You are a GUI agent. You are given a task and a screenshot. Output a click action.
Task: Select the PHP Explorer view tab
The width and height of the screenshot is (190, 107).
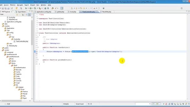coord(6,12)
